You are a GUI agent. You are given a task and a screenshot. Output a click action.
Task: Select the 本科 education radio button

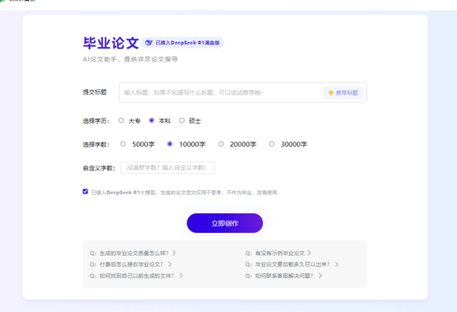[x=151, y=120]
